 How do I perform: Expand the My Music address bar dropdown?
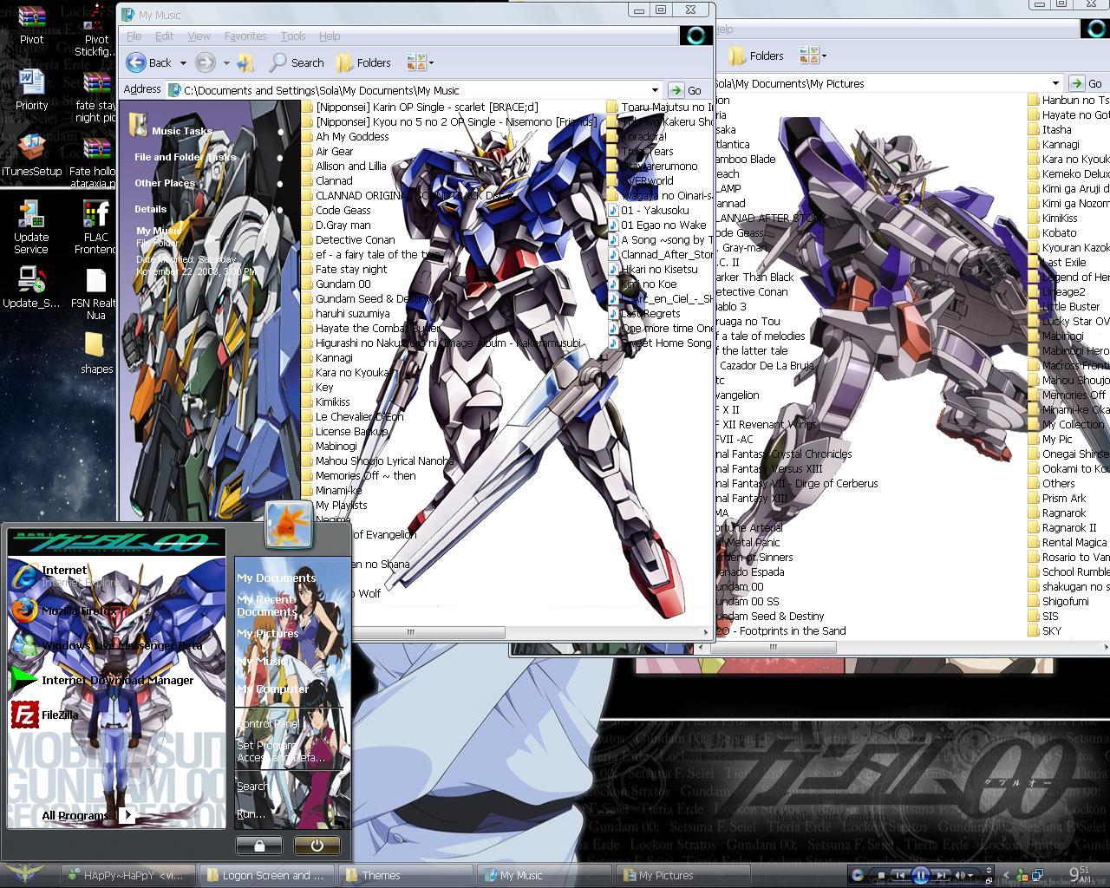click(x=655, y=90)
